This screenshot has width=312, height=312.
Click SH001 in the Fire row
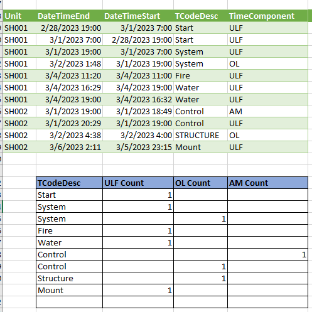[19, 75]
